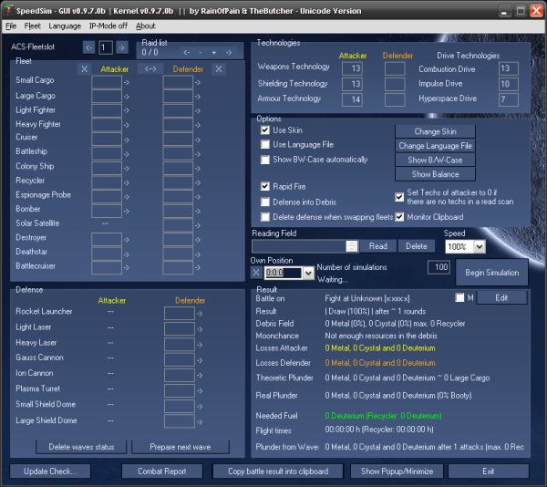Click raid list minus button
This screenshot has height=487, width=547.
click(201, 53)
